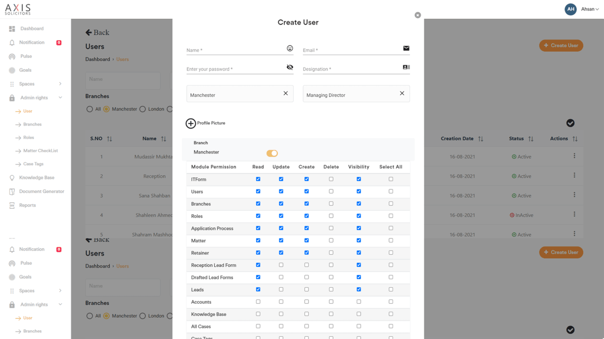Toggle password visibility eye icon
This screenshot has width=604, height=339.
[290, 67]
